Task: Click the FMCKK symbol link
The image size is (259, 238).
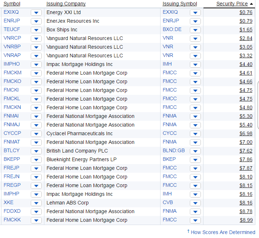Action: (12, 220)
